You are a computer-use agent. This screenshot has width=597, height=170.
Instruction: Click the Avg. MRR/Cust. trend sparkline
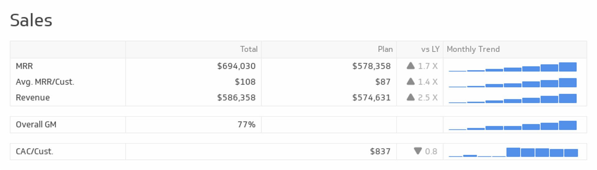point(512,83)
